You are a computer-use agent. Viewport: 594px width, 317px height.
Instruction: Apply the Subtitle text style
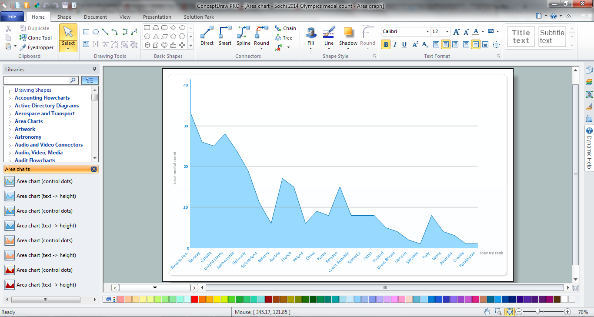coord(552,37)
